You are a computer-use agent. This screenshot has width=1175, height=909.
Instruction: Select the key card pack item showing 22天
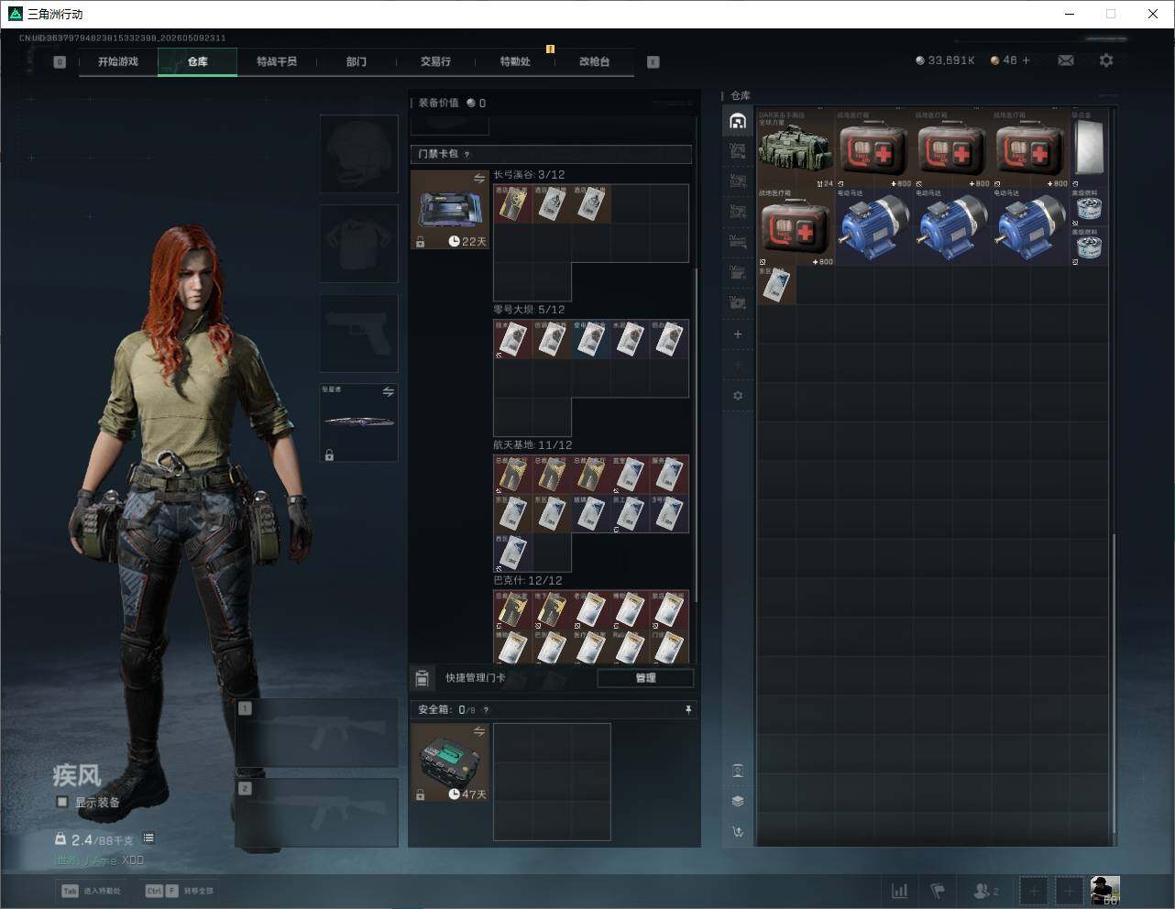450,209
